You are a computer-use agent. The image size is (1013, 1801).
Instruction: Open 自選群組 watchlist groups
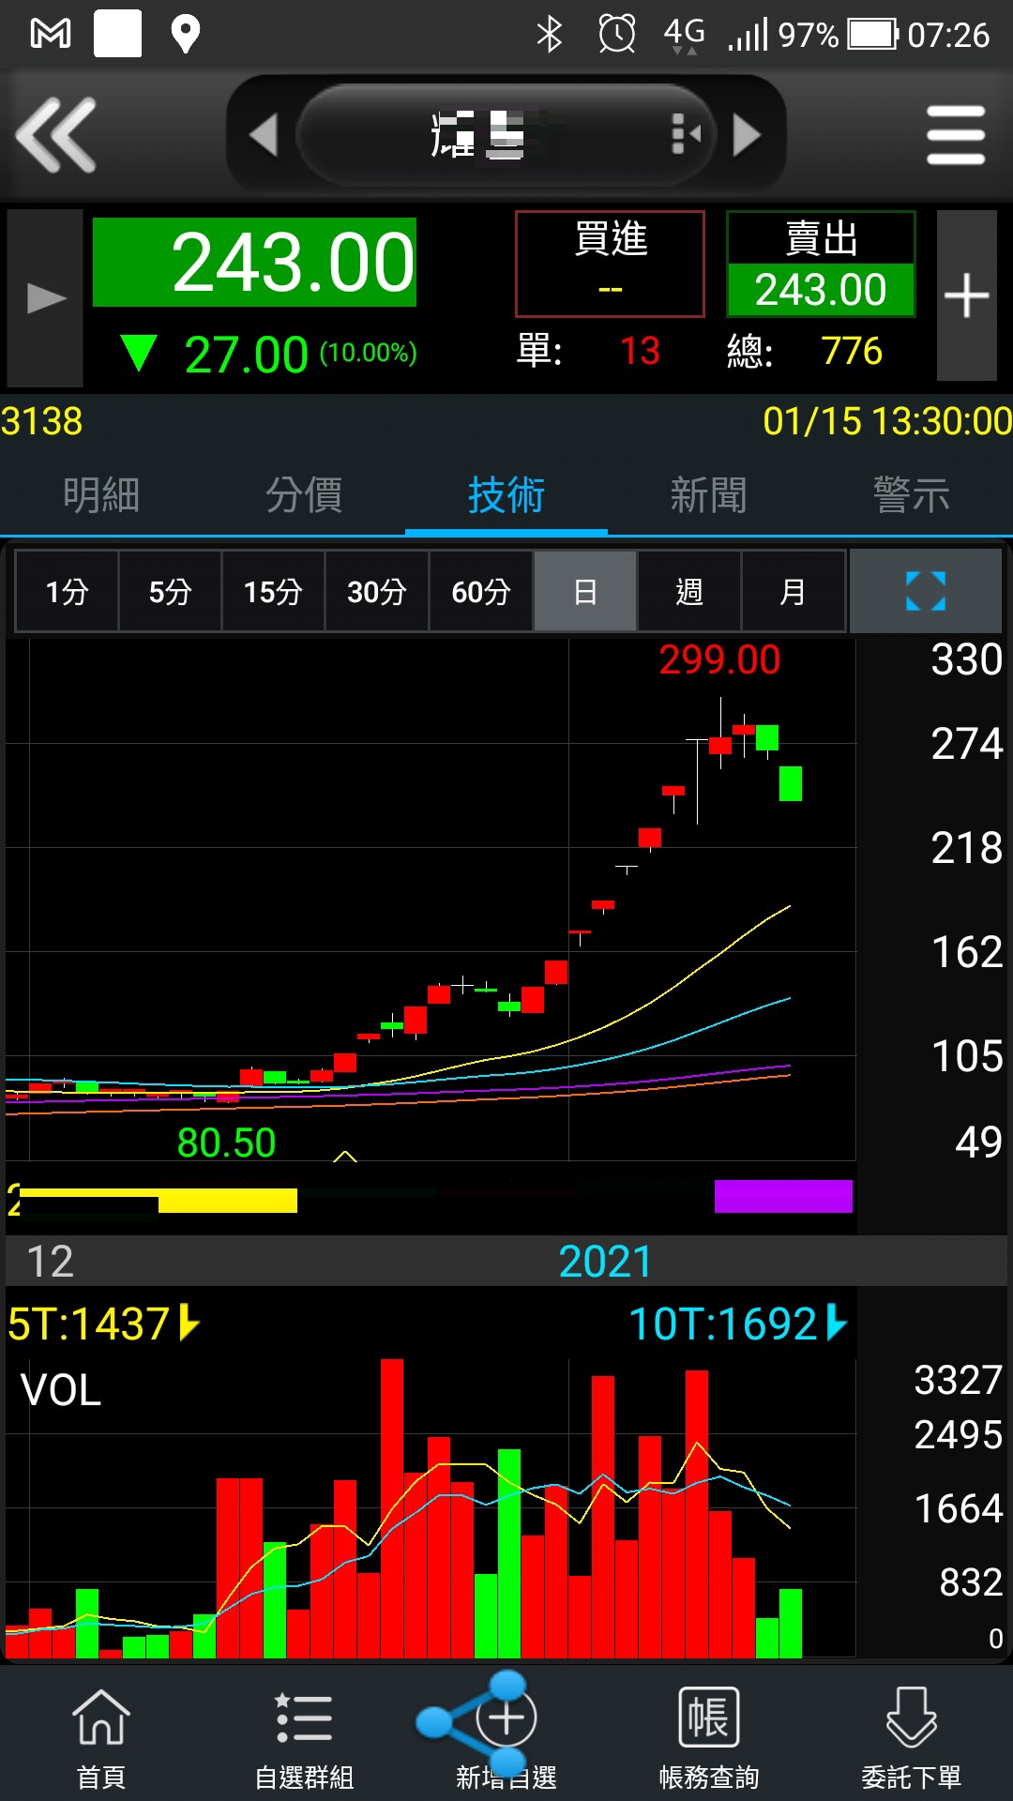(x=304, y=1737)
